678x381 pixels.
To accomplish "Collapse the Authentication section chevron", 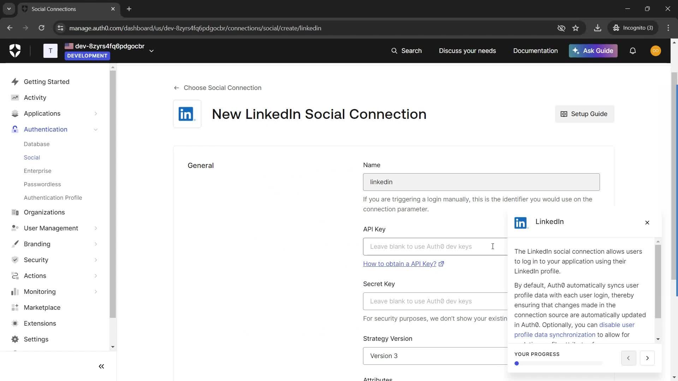I will tap(96, 129).
